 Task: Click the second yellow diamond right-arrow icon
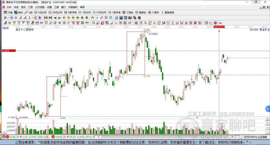[x=69, y=18]
